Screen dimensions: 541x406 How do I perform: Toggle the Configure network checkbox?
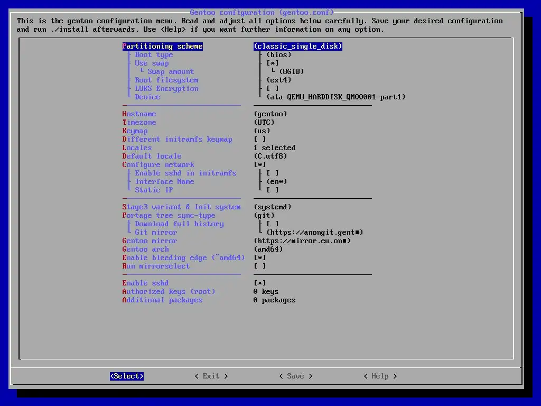click(260, 165)
